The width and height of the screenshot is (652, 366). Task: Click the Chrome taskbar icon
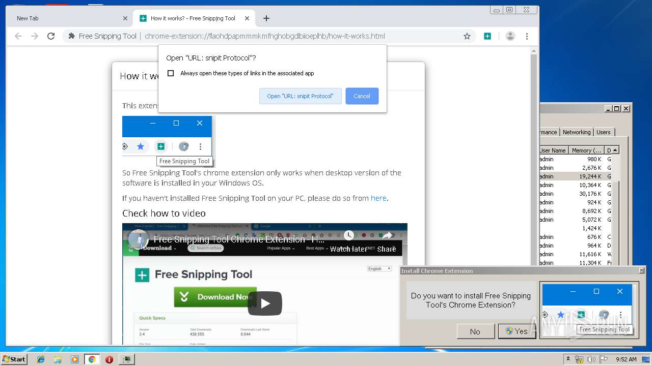click(92, 359)
